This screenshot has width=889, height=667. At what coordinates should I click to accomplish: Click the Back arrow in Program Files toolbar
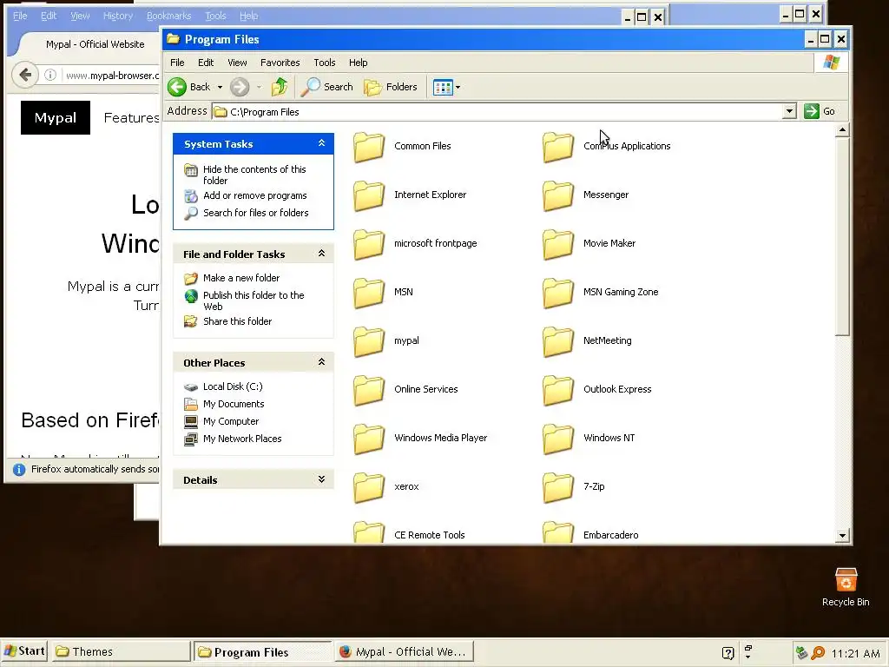[x=177, y=87]
